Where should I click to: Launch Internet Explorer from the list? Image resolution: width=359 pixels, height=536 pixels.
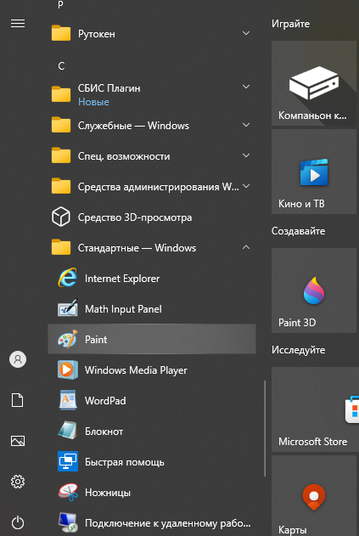tap(152, 278)
